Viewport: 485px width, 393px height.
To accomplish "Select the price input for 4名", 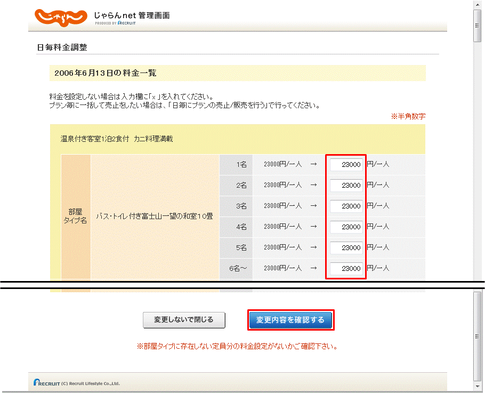I will (x=346, y=227).
